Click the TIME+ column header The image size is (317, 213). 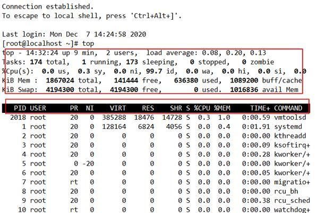[x=260, y=108]
